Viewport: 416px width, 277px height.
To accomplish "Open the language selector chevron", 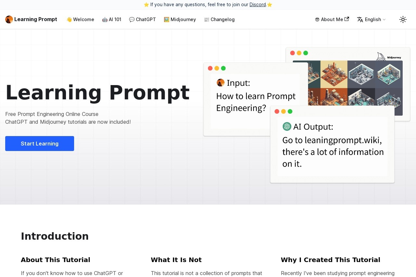I will click(x=384, y=19).
